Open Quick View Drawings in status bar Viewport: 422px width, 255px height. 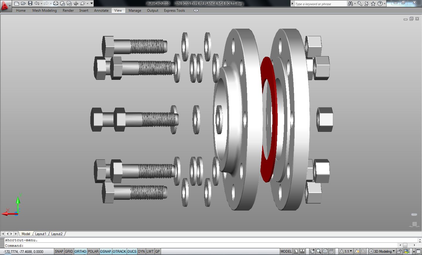302,251
